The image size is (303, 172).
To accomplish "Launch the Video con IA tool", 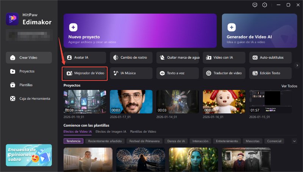I will (x=224, y=57).
